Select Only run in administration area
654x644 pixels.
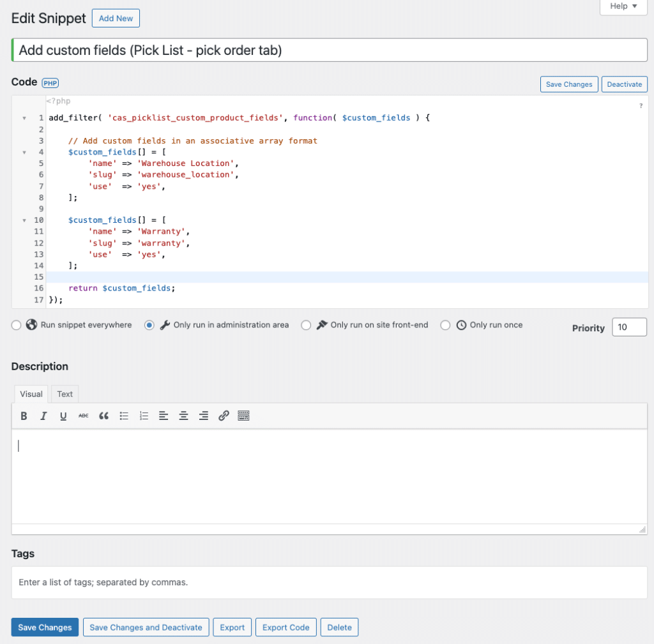149,325
